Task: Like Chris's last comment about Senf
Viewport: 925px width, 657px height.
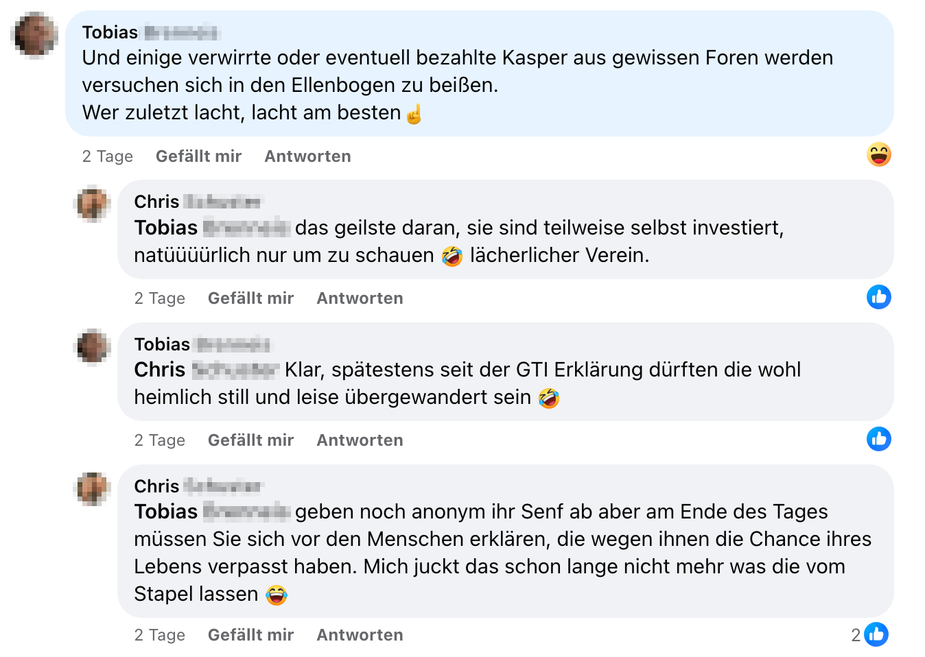Action: tap(250, 635)
